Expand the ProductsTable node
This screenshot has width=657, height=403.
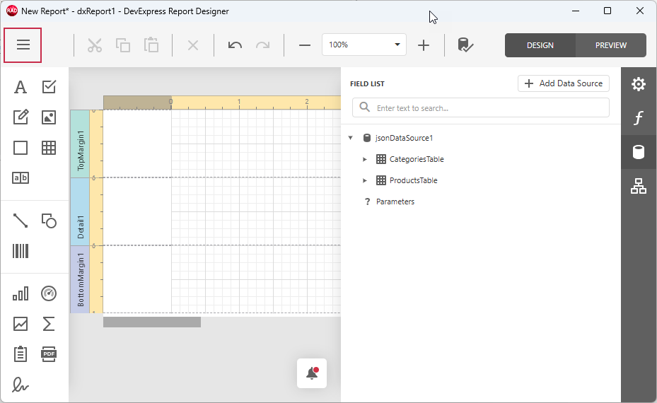(x=364, y=180)
